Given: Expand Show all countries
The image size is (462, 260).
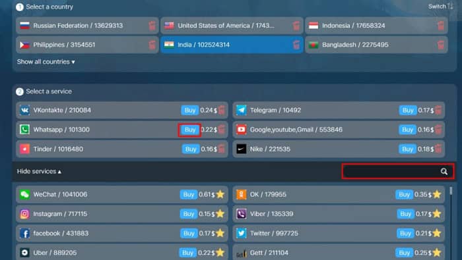Looking at the screenshot, I should tap(46, 62).
